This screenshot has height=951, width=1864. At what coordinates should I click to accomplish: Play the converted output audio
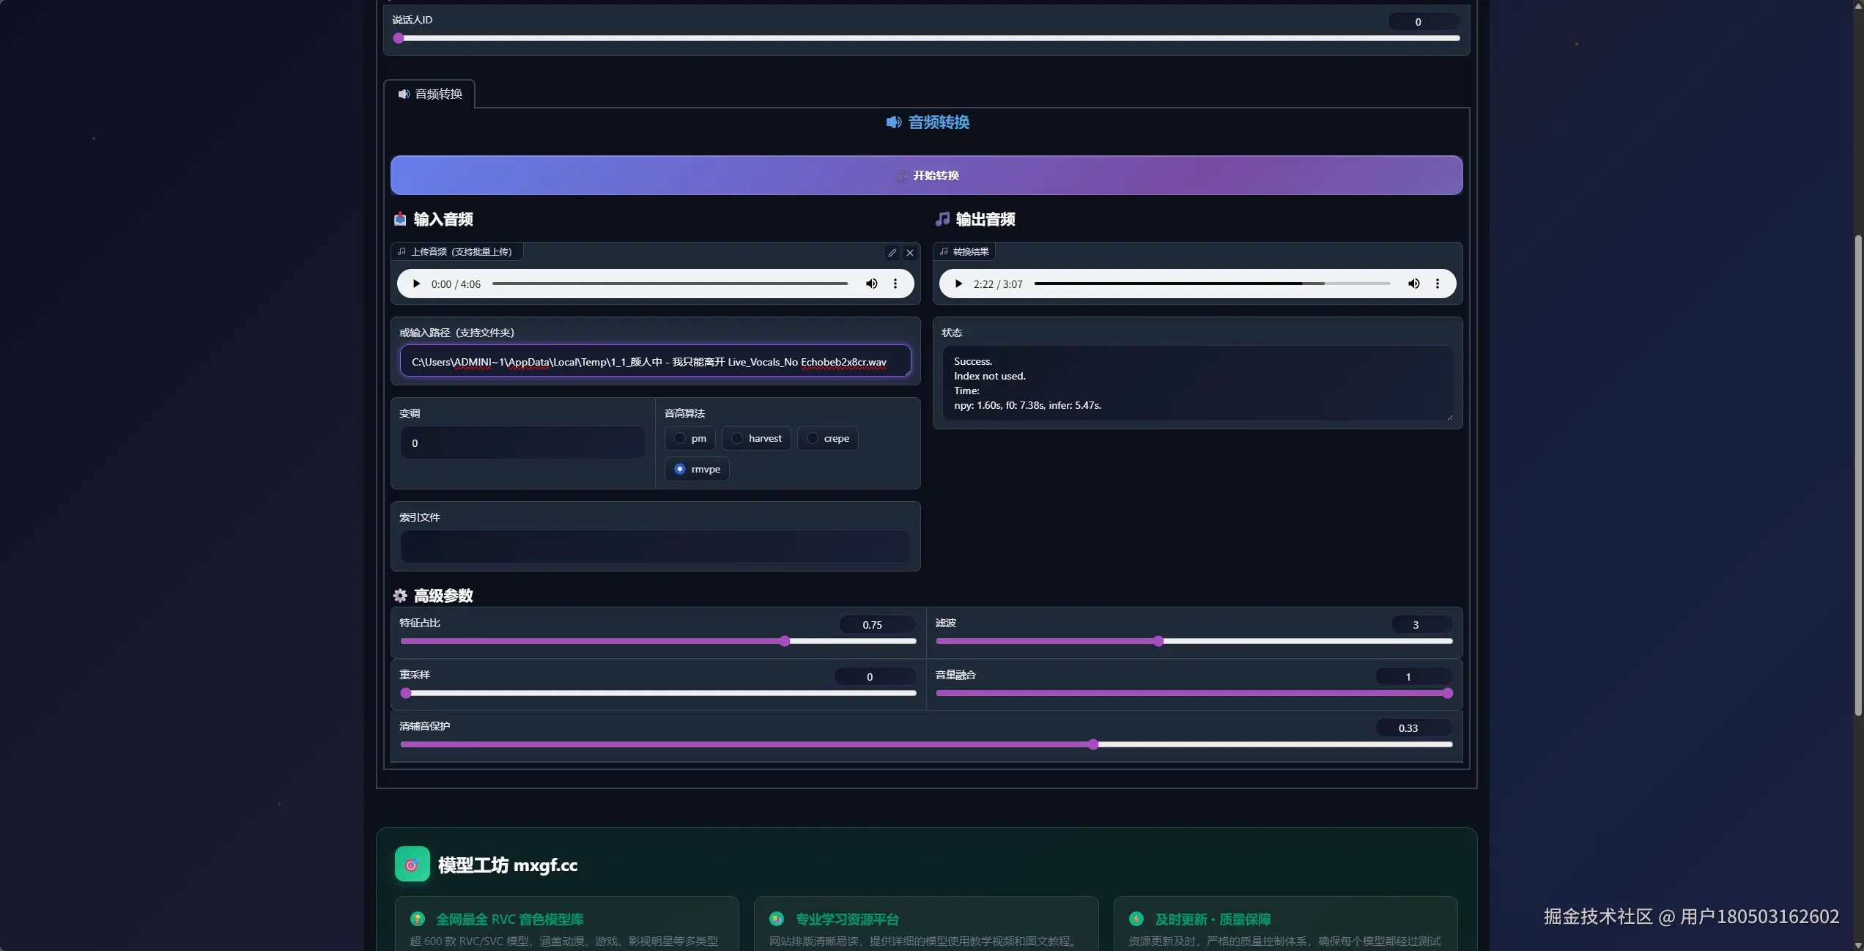[958, 284]
